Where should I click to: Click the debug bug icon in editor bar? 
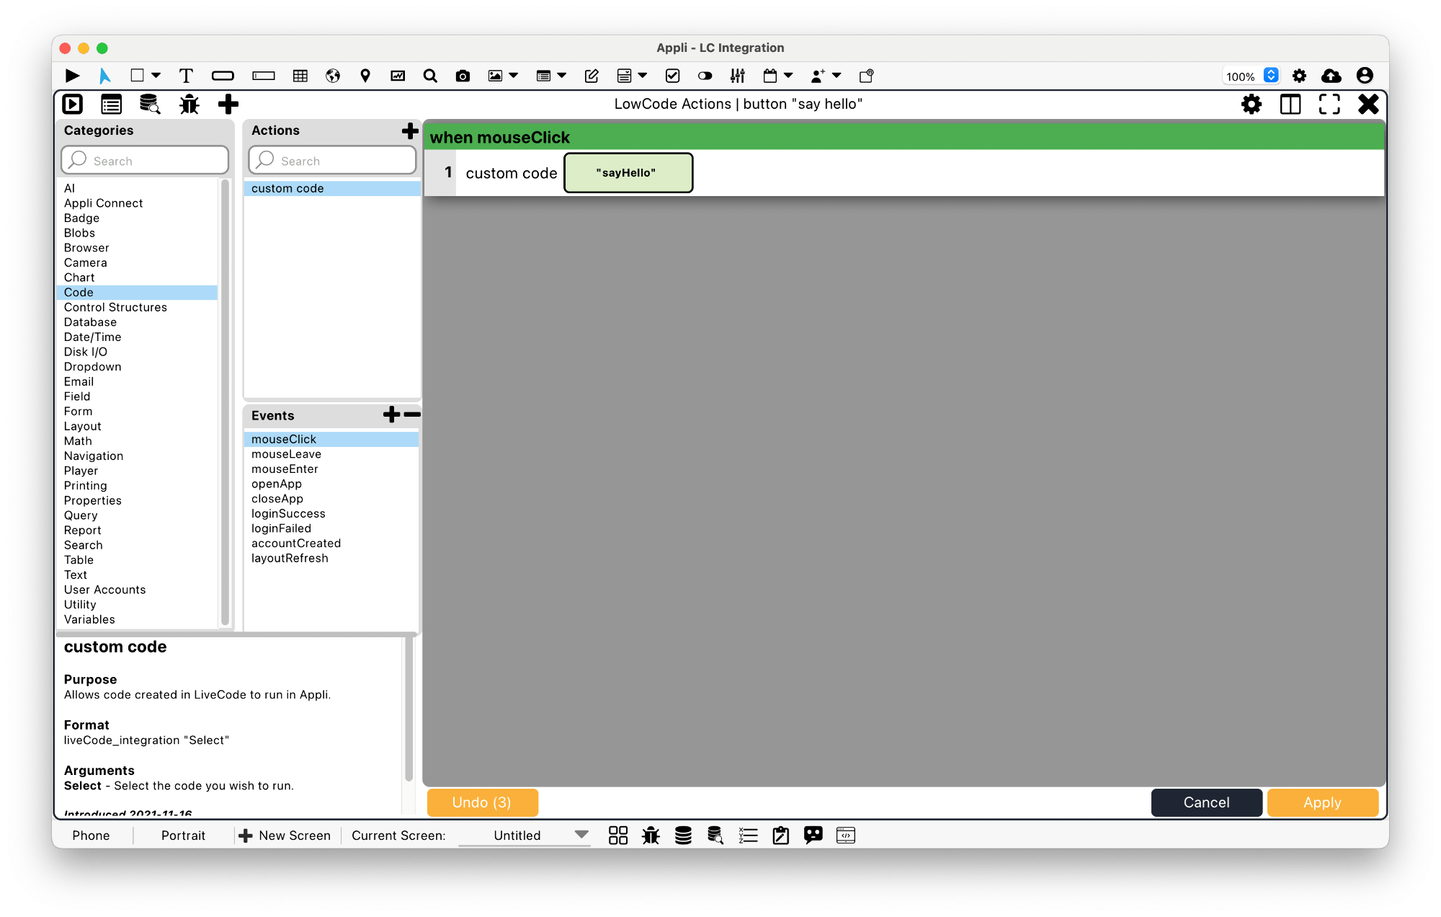point(189,105)
